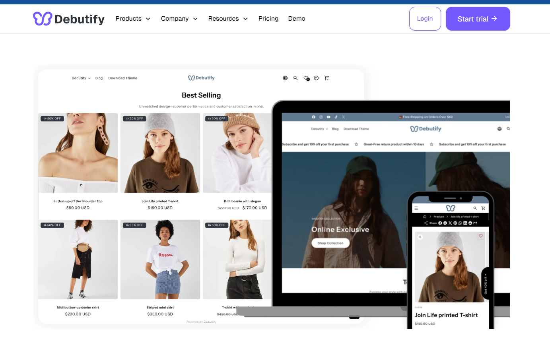Open the Company dropdown menu
Image resolution: width=550 pixels, height=351 pixels.
click(x=179, y=18)
